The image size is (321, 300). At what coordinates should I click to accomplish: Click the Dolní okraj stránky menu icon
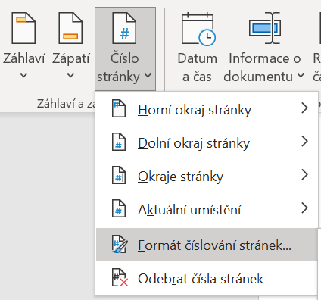click(x=119, y=142)
